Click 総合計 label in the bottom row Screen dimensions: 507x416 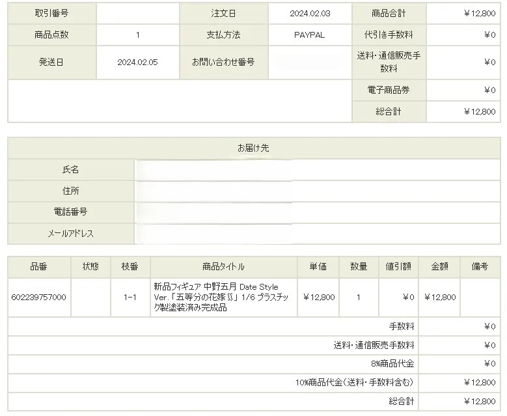[402, 401]
